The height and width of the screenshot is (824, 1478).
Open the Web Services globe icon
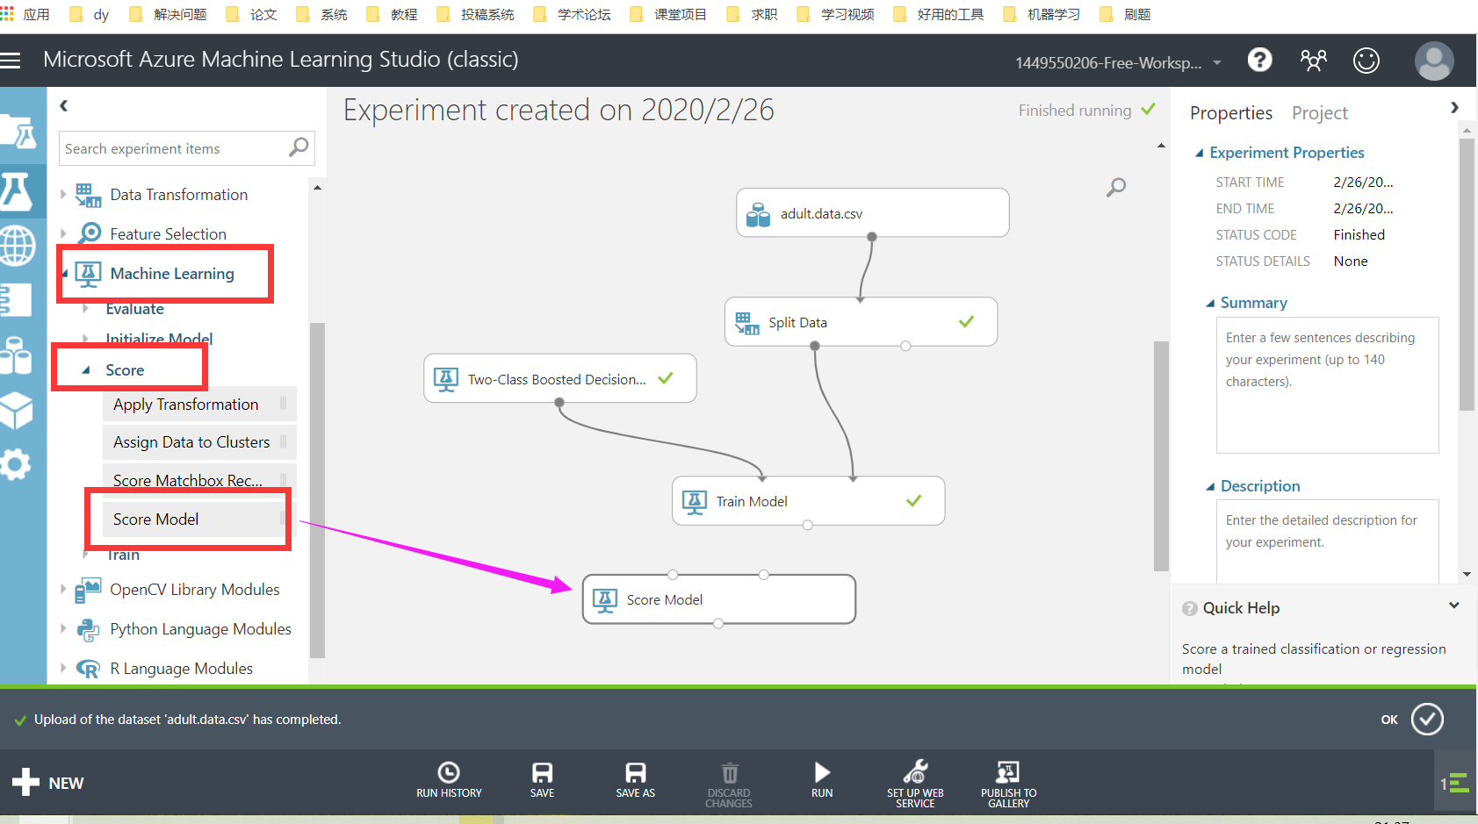point(18,246)
